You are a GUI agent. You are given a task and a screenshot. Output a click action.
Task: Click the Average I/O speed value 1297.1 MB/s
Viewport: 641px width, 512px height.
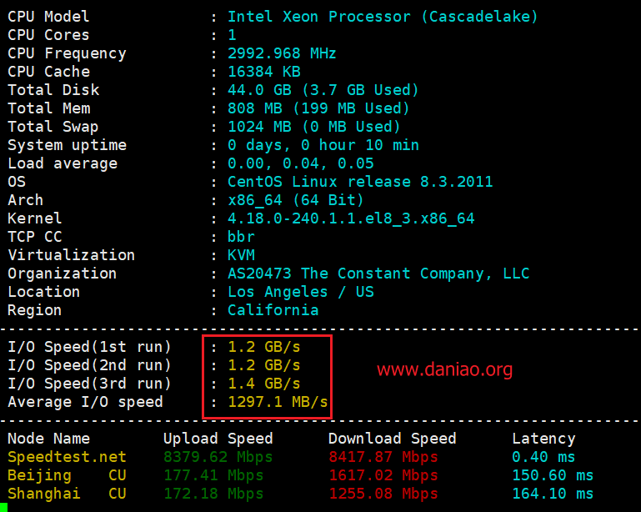[278, 402]
